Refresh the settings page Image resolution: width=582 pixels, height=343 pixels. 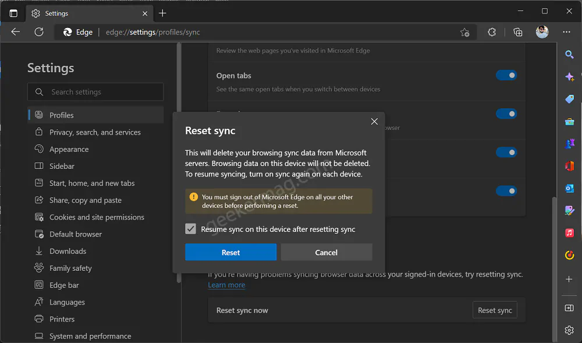39,32
